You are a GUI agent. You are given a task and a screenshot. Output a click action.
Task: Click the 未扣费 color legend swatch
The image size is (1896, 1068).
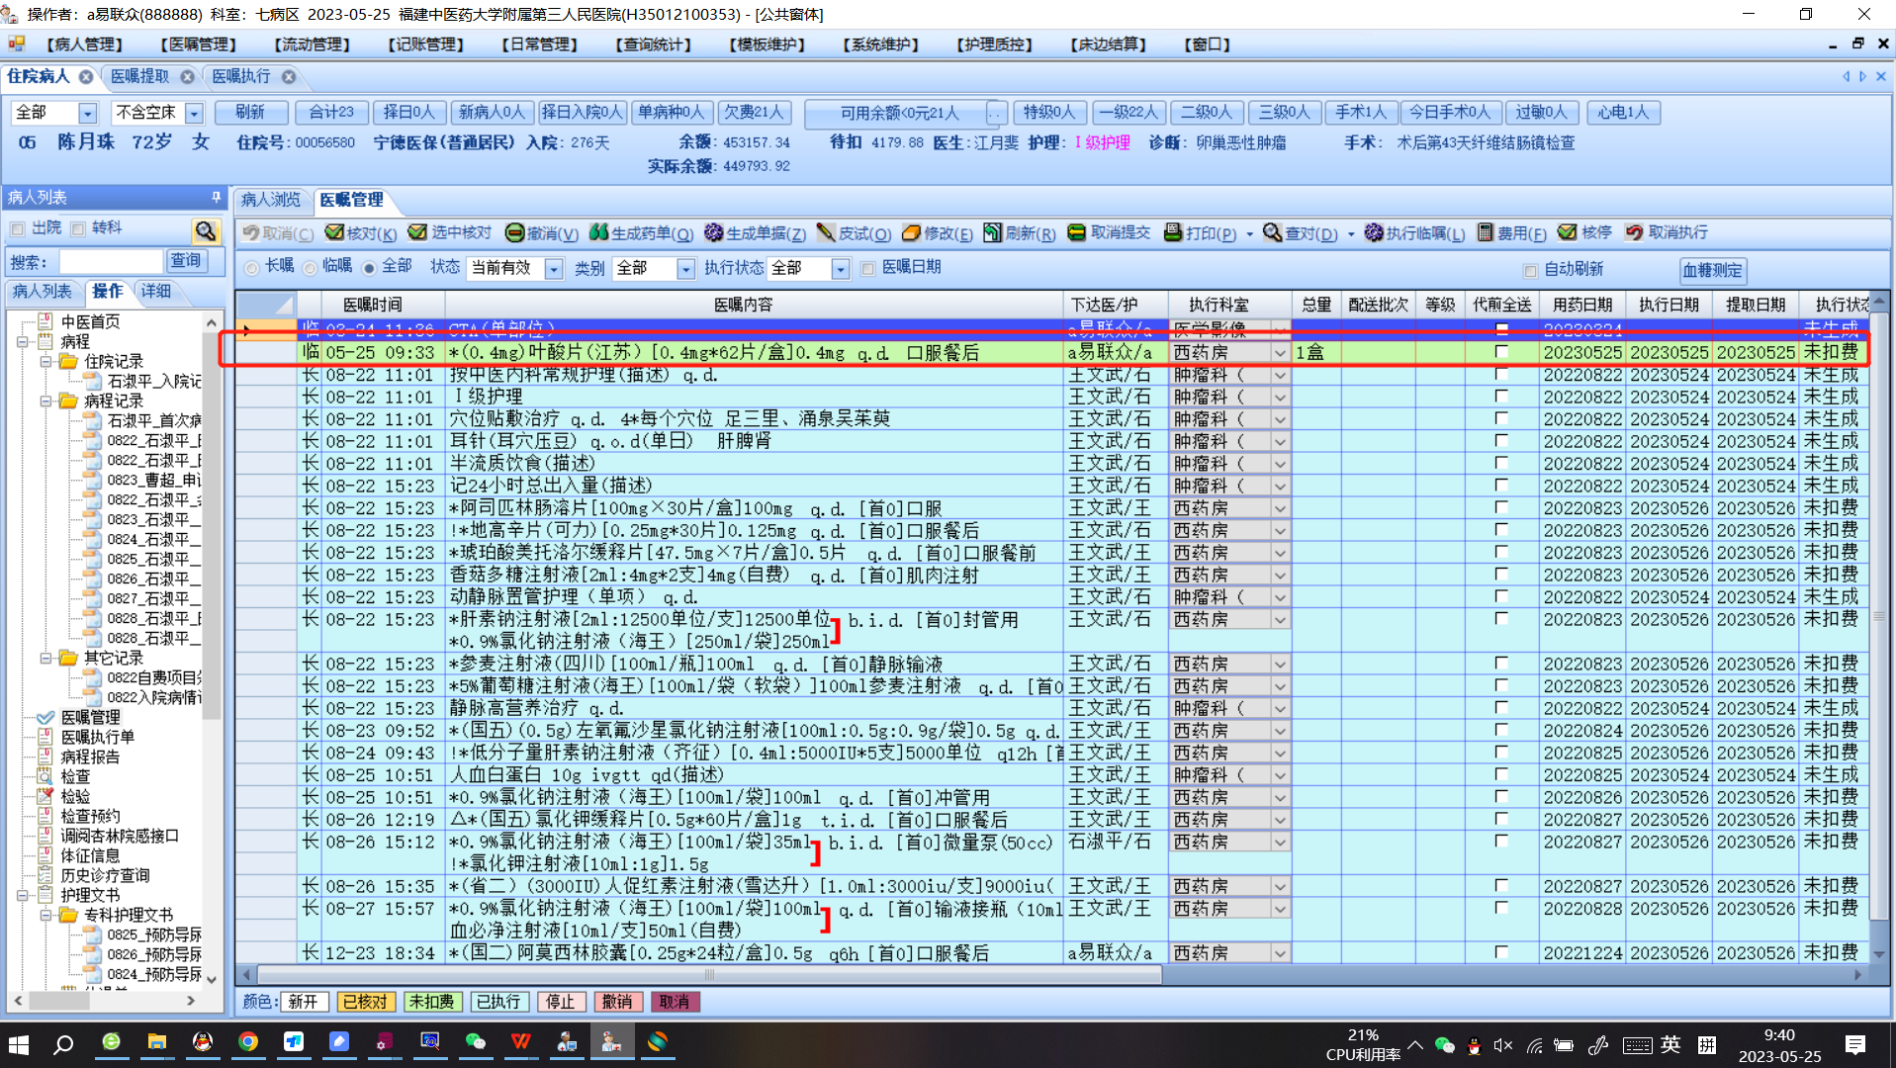pos(431,1002)
